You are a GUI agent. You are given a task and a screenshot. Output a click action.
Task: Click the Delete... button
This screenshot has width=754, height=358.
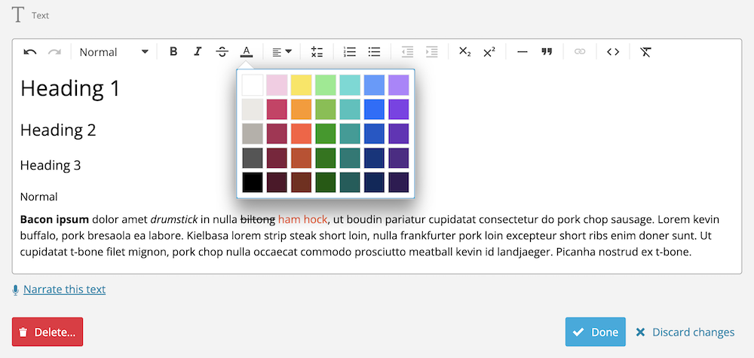pos(48,332)
